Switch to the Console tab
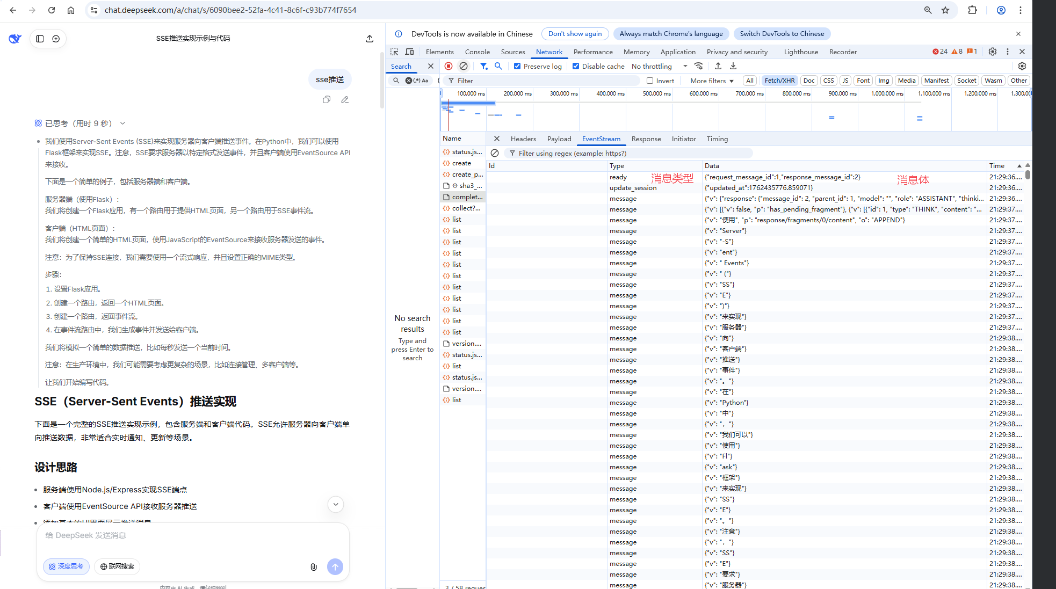 477,52
